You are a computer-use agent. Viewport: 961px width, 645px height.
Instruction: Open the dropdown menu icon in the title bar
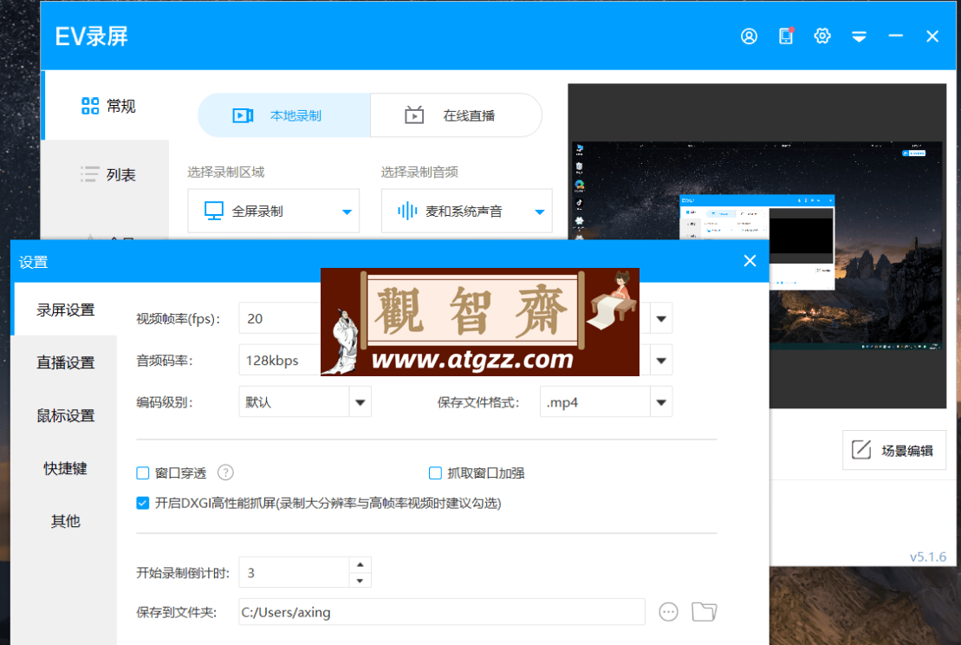(860, 36)
